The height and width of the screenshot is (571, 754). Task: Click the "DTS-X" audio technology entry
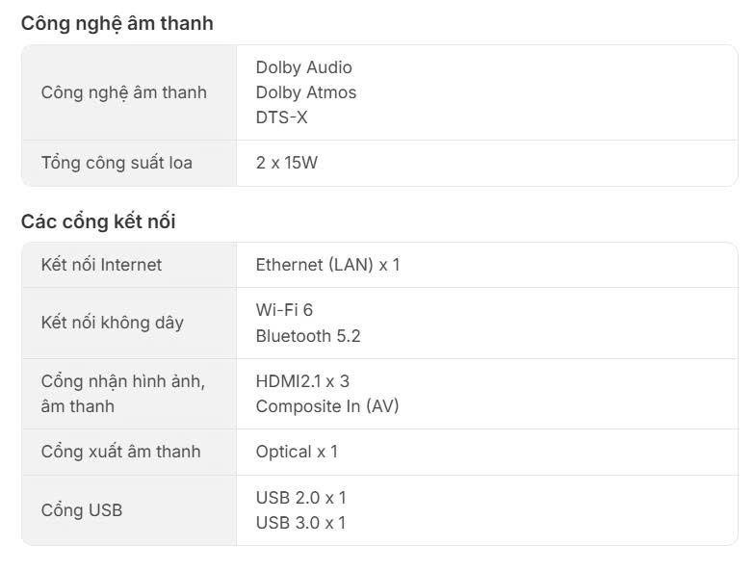coord(282,117)
